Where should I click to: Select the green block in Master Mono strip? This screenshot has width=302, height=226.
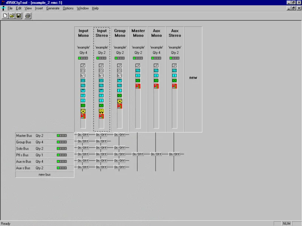138,81
